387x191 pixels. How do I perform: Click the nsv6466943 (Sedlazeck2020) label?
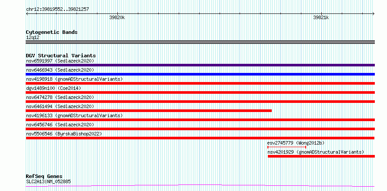point(60,70)
